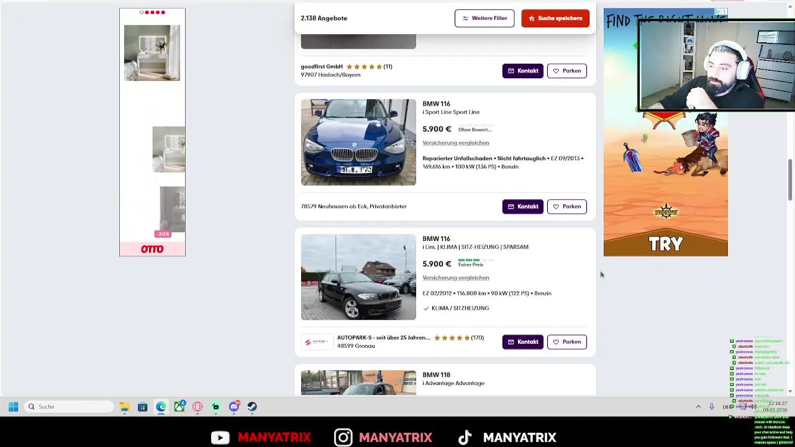Open Discord from the taskbar
Viewport: 795px width, 447px height.
pos(234,407)
